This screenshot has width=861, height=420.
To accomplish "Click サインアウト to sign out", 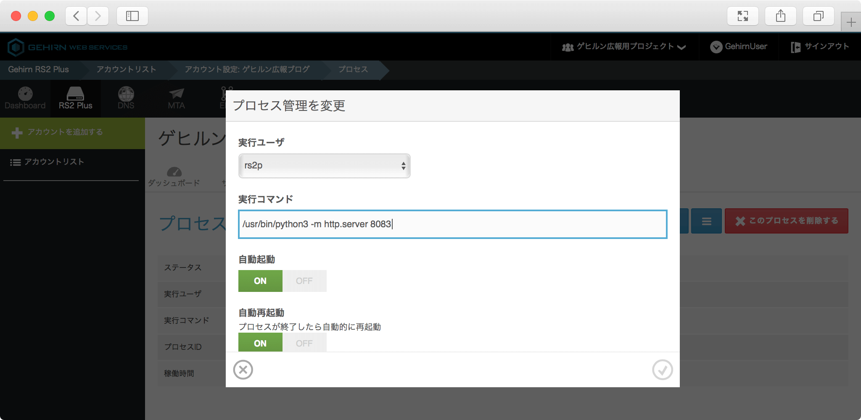I will coord(820,47).
